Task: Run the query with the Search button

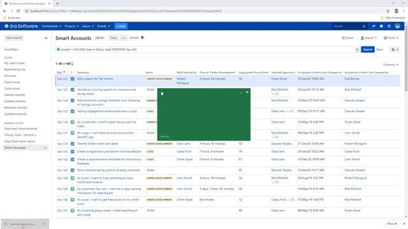Action: coord(368,50)
